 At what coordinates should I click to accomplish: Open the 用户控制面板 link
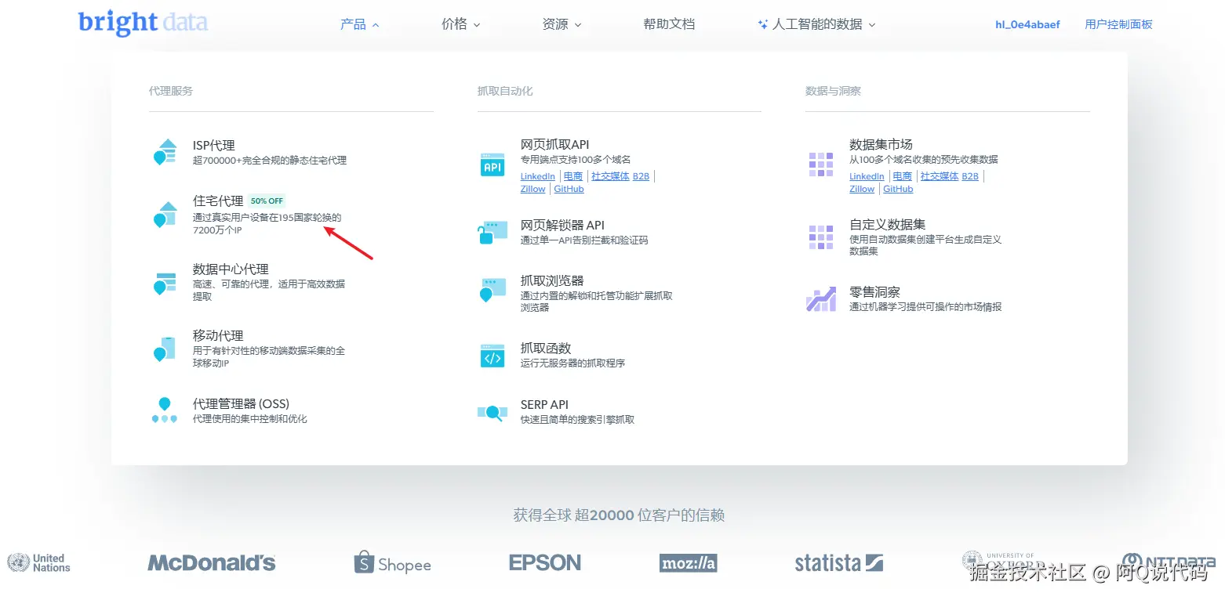coord(1118,24)
